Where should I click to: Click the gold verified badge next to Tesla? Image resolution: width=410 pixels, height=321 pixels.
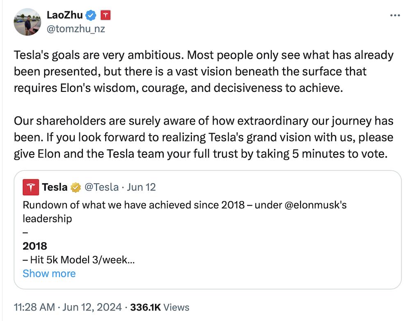pos(76,187)
